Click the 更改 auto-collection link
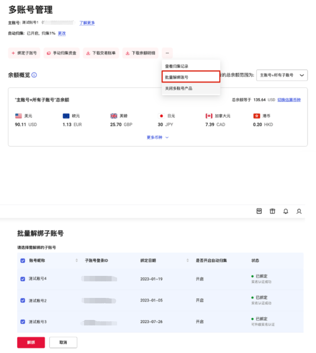This screenshot has width=316, height=353. click(62, 34)
